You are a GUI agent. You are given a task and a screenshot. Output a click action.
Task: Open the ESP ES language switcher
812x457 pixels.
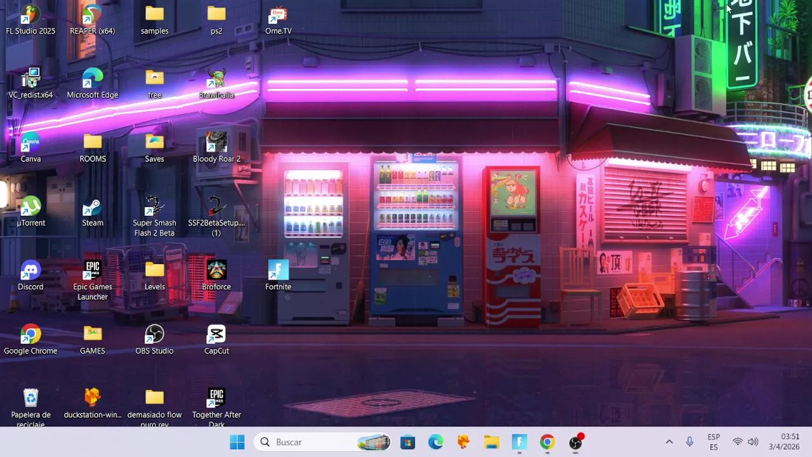(x=714, y=442)
